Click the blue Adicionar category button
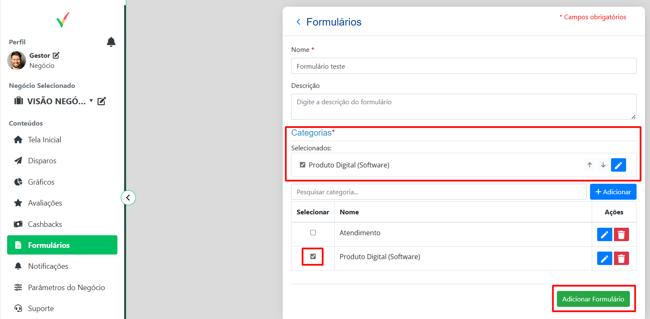Screen dimensions: 650x319 [x=613, y=192]
